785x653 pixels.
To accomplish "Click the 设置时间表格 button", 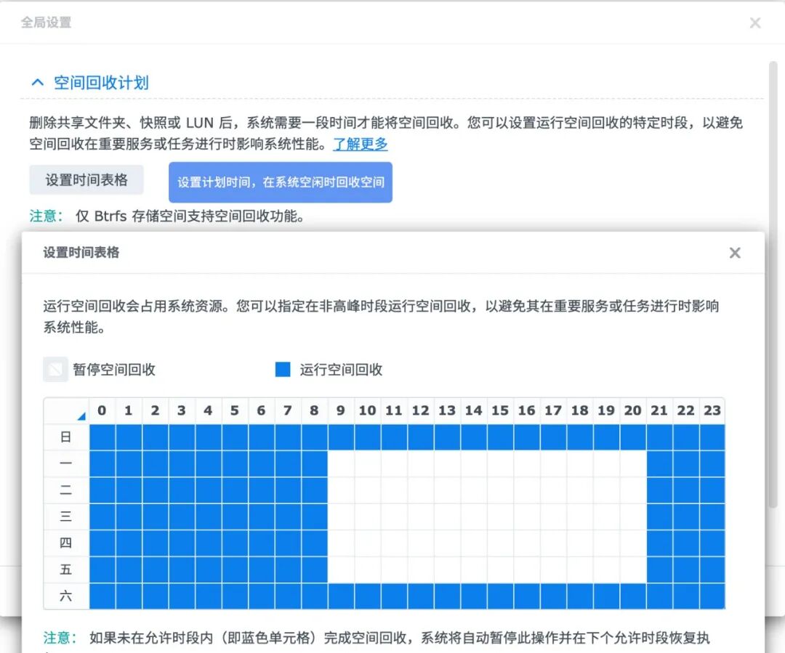I will tap(86, 179).
